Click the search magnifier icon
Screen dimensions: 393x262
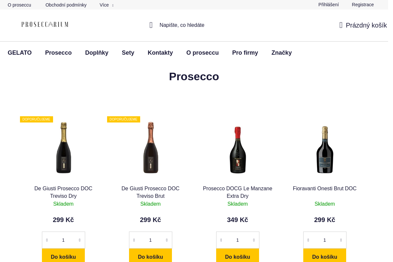pos(151,25)
